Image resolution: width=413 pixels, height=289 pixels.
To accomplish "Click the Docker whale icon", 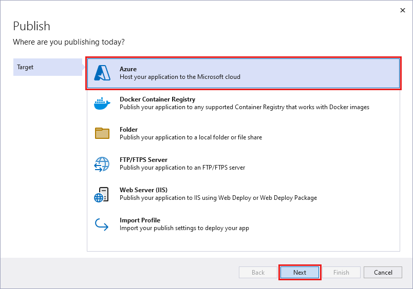I will point(102,104).
